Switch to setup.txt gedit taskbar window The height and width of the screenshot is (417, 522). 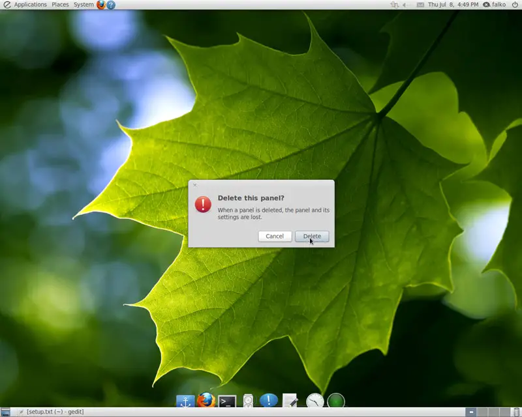point(51,412)
